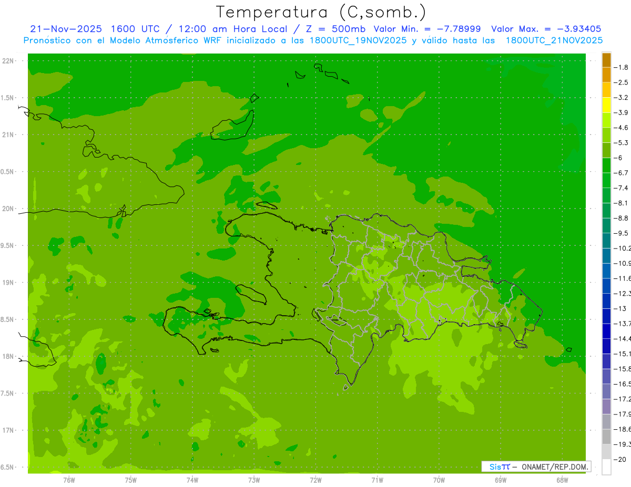Click the title "Temperatura (C,somb.)"
Viewport: 631px width, 487px height.
click(321, 12)
